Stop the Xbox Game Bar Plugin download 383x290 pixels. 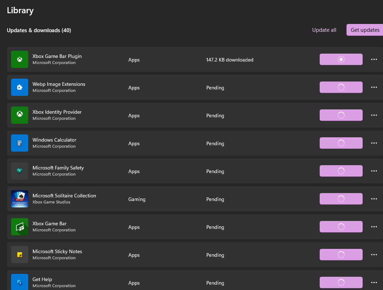click(341, 59)
